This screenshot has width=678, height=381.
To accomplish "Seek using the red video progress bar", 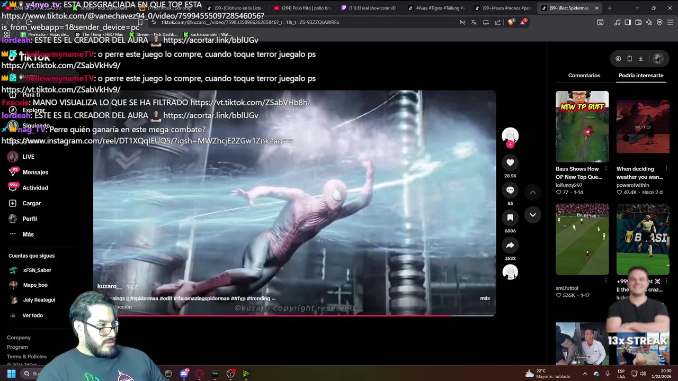I will click(x=295, y=315).
